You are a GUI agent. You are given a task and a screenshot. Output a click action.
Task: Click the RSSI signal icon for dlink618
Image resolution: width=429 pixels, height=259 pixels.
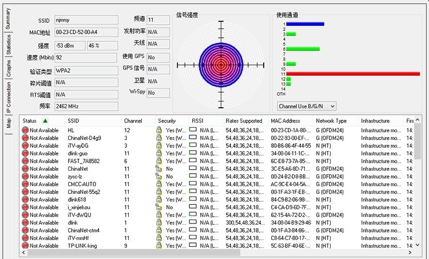pos(193,199)
